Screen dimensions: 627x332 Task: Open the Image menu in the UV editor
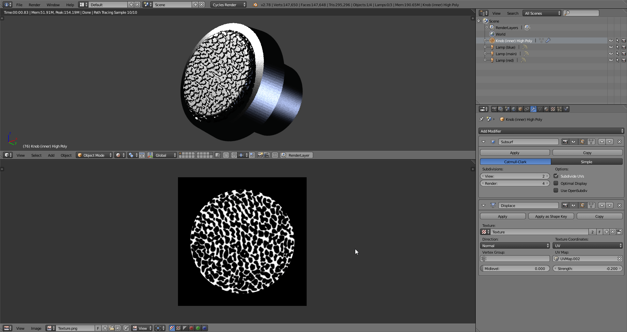coord(36,328)
